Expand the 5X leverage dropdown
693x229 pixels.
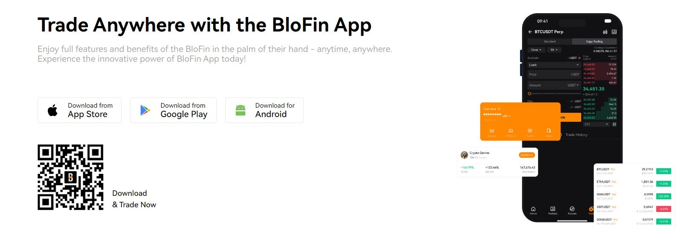click(554, 50)
